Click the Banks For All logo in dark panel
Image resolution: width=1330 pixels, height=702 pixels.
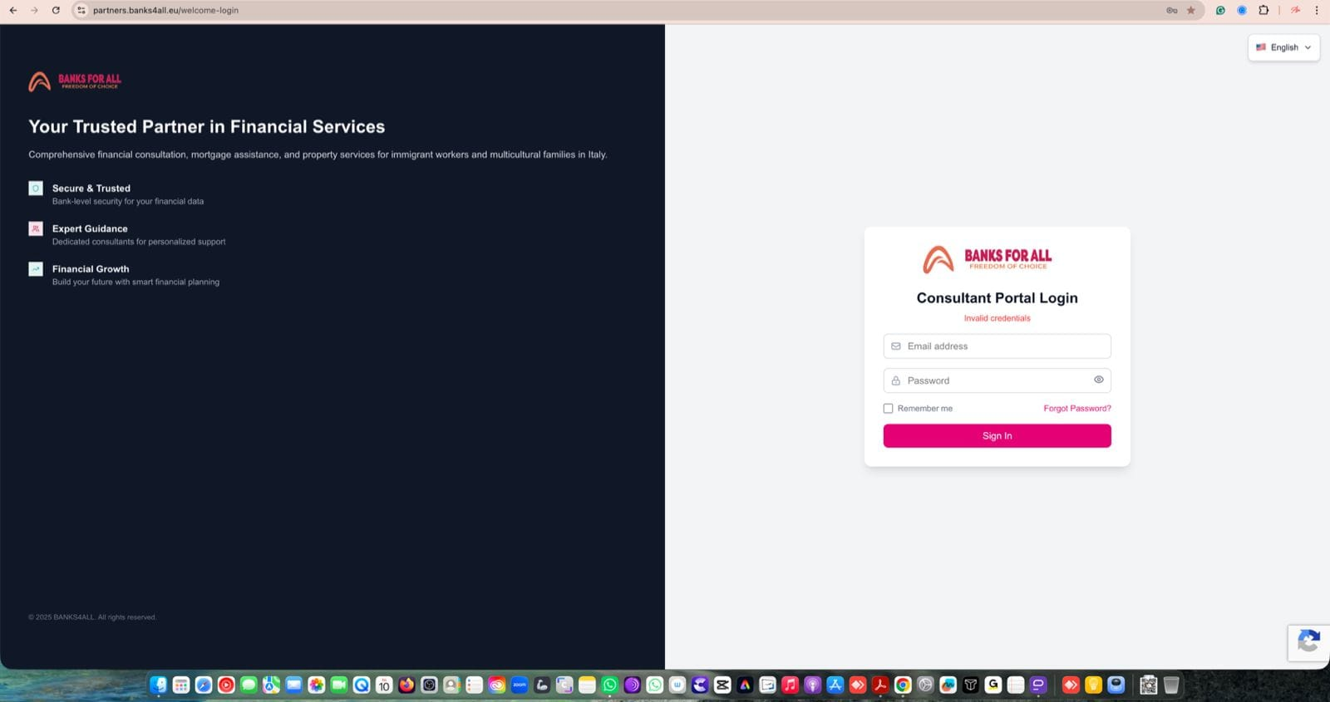click(75, 81)
